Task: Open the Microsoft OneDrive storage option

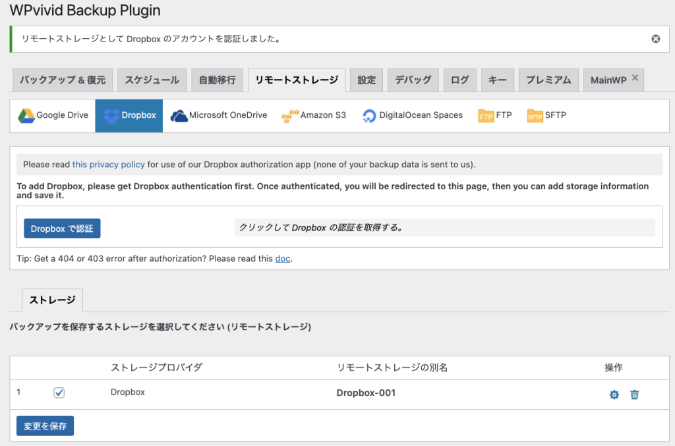Action: (218, 115)
